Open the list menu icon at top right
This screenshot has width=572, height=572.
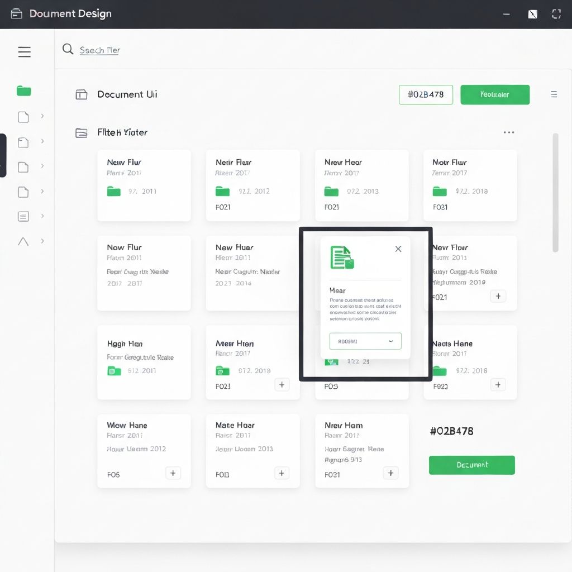554,94
